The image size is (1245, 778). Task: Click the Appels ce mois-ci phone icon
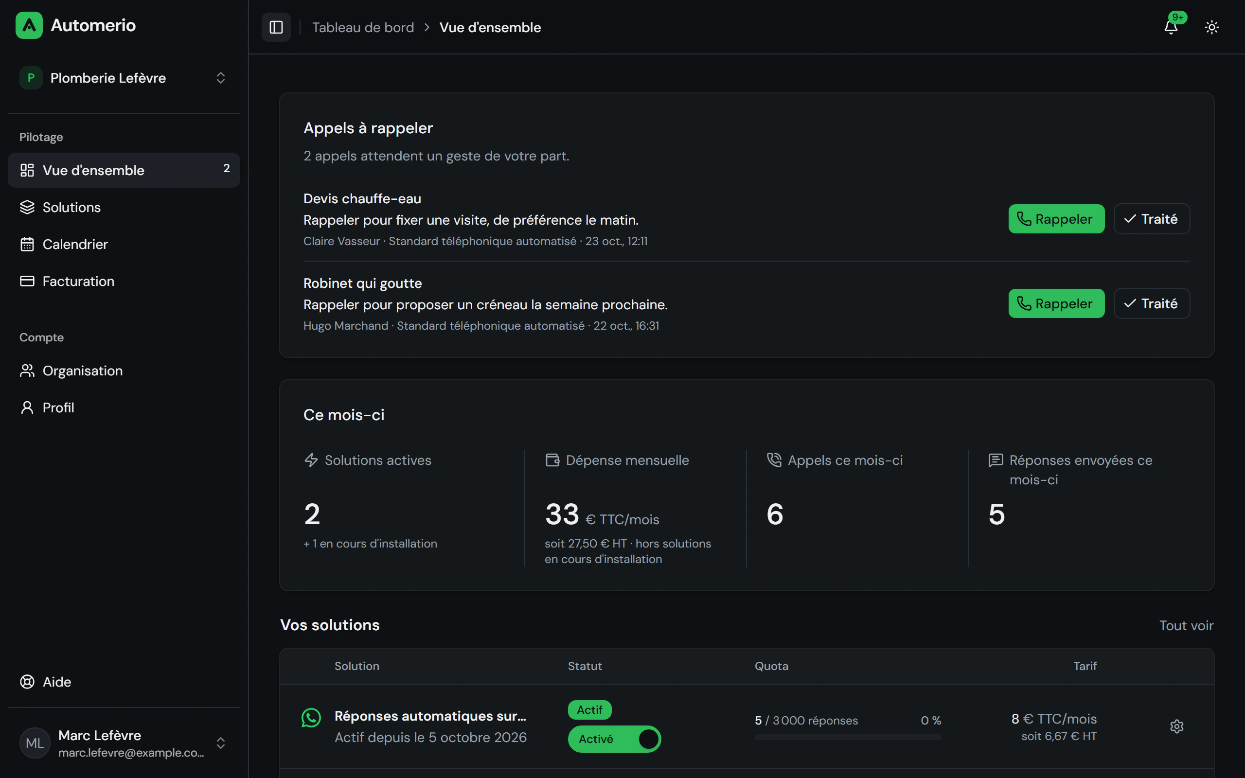coord(774,460)
